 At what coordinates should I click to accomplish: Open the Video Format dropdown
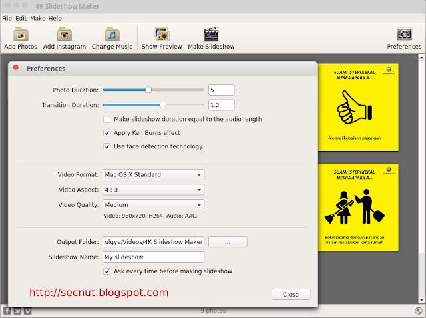click(x=153, y=174)
